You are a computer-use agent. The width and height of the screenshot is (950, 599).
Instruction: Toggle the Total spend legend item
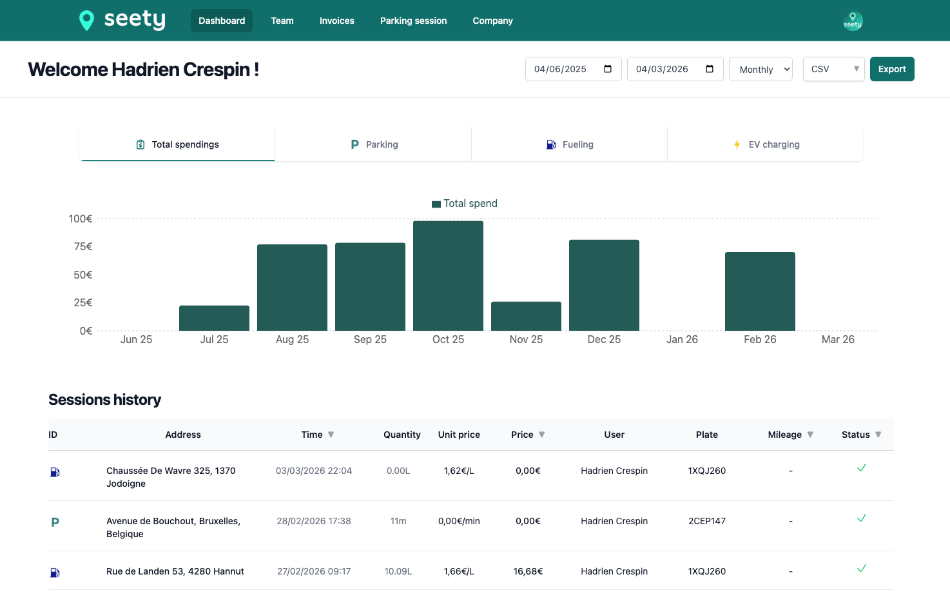point(464,203)
